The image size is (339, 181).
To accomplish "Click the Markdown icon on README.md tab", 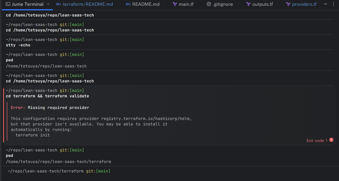I will [x=128, y=4].
